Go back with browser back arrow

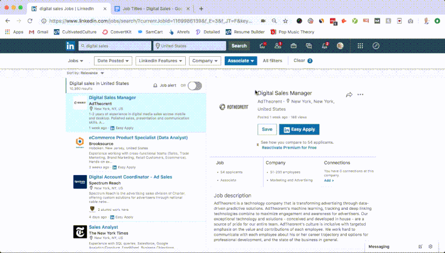click(8, 21)
